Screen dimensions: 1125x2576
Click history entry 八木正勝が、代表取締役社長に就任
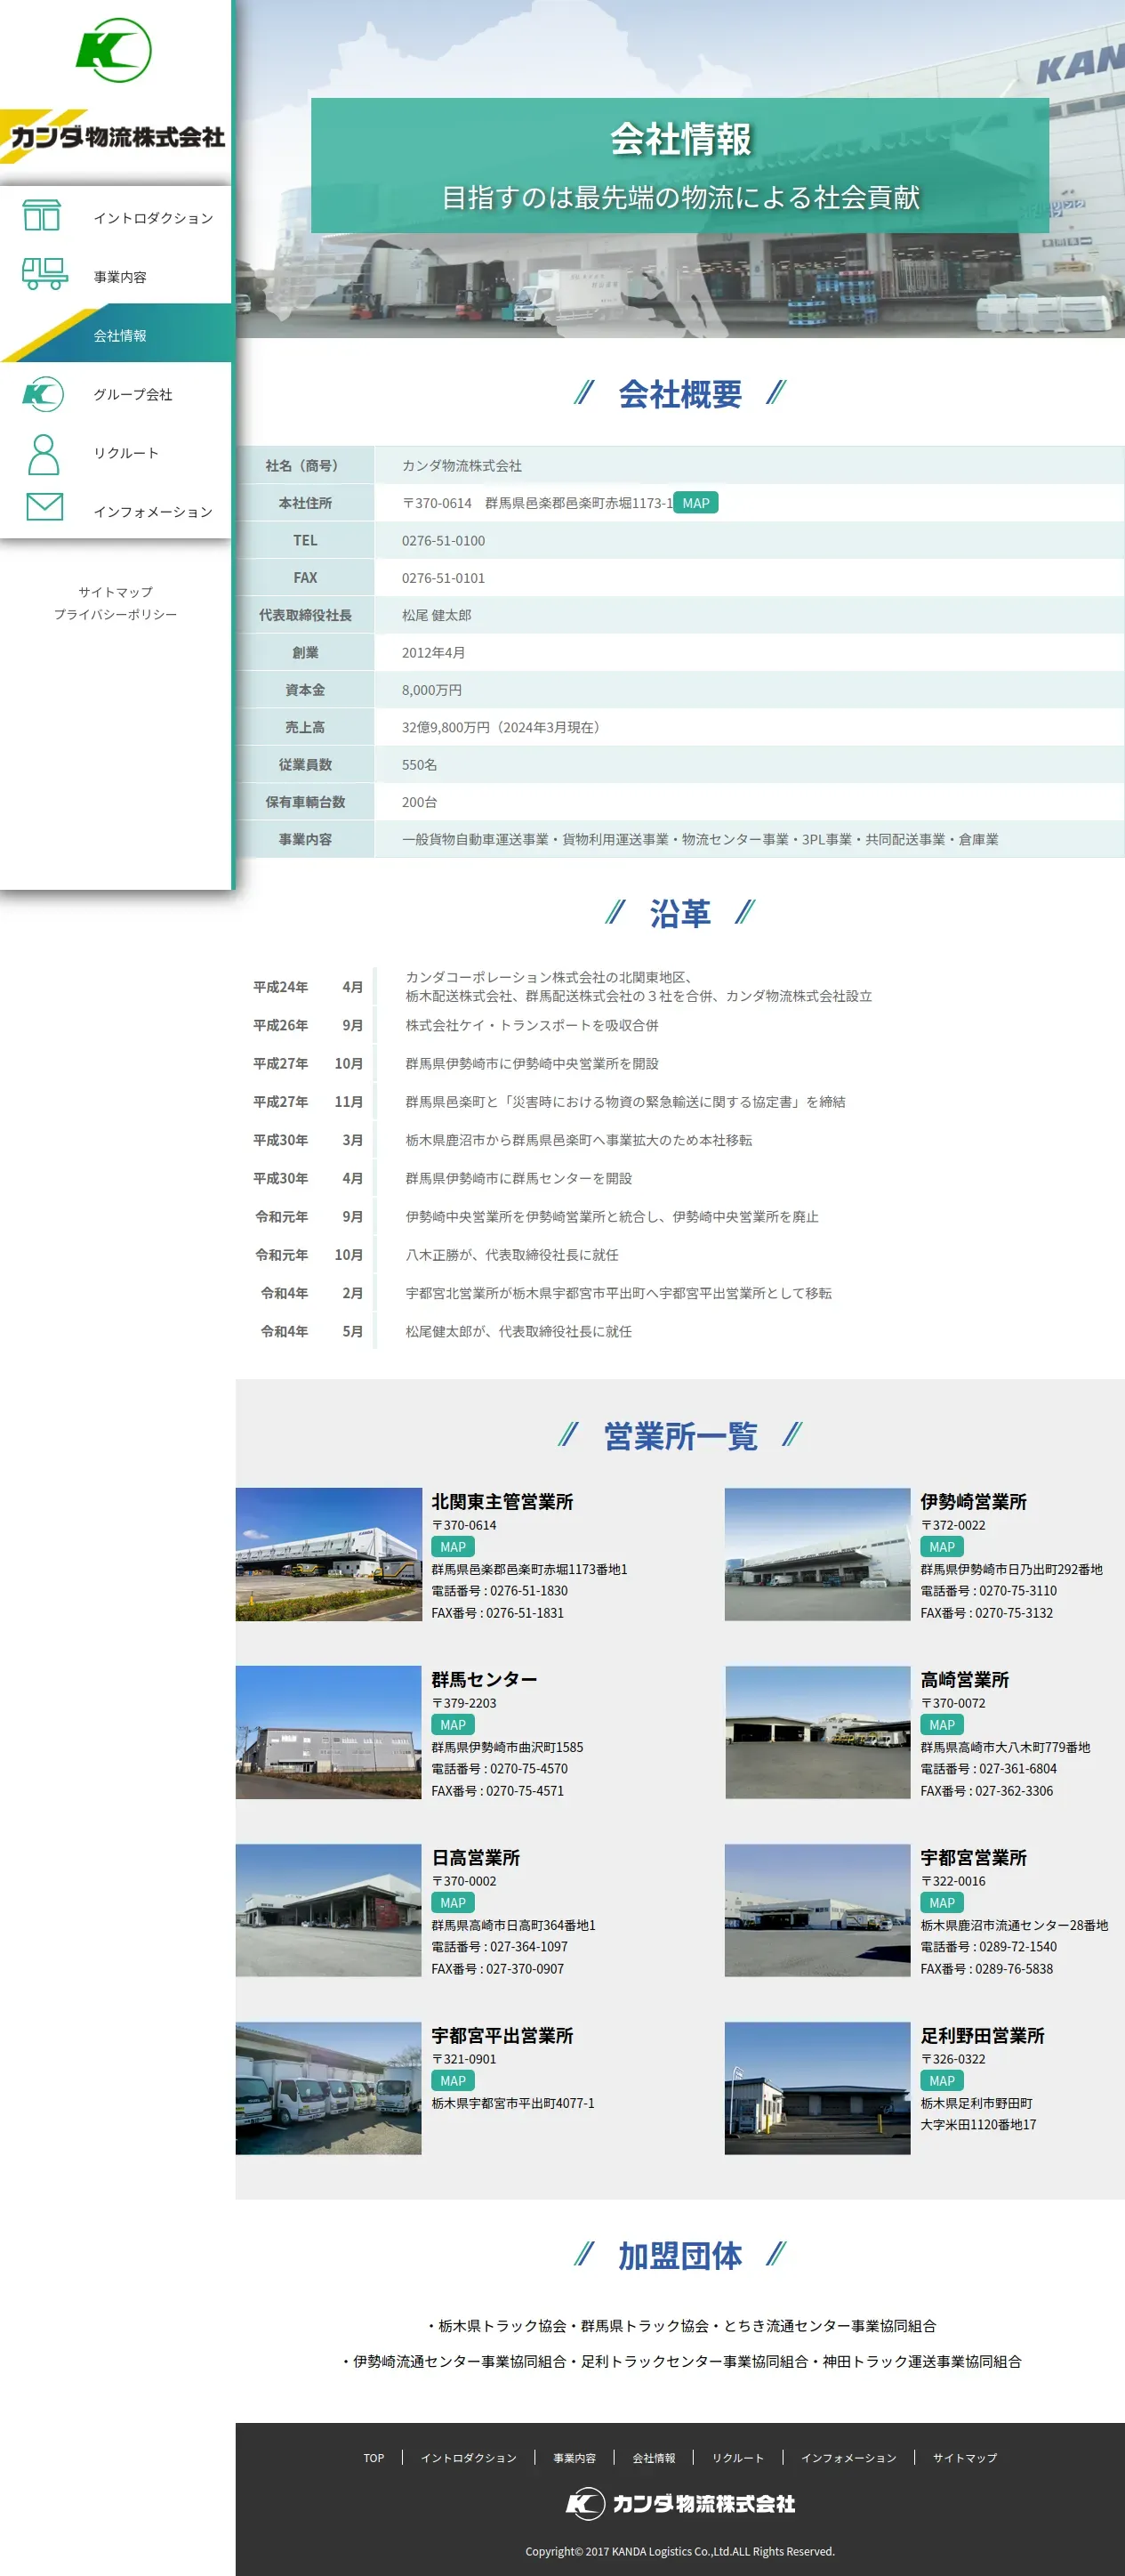pos(511,1254)
